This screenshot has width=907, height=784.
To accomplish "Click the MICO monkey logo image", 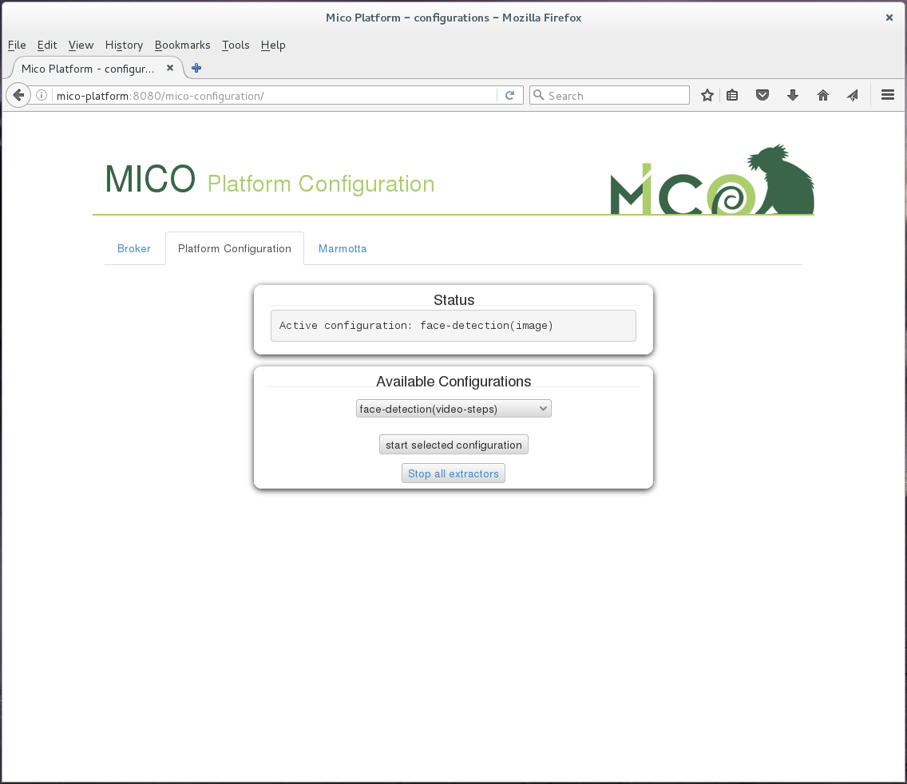I will 711,179.
